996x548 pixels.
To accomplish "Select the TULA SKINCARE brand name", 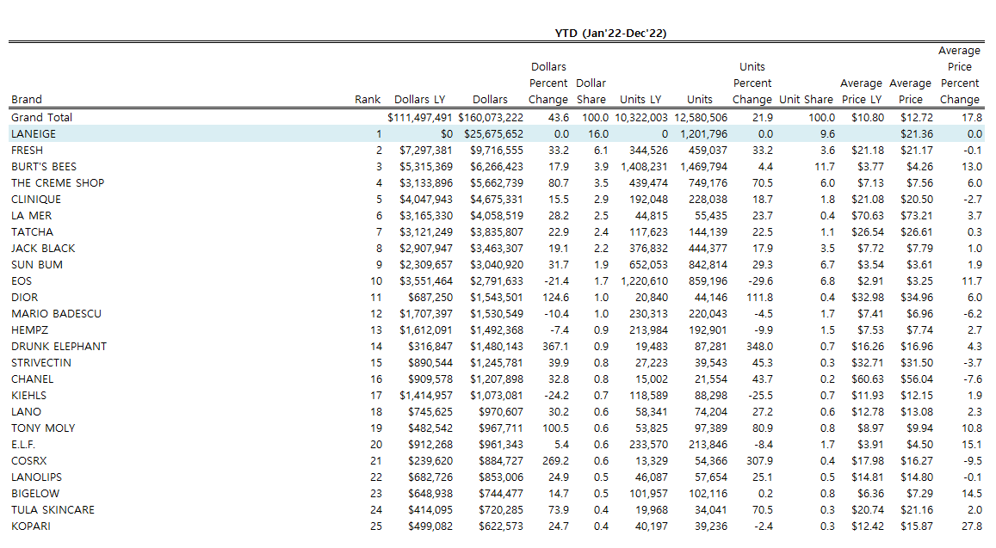I will tap(53, 509).
